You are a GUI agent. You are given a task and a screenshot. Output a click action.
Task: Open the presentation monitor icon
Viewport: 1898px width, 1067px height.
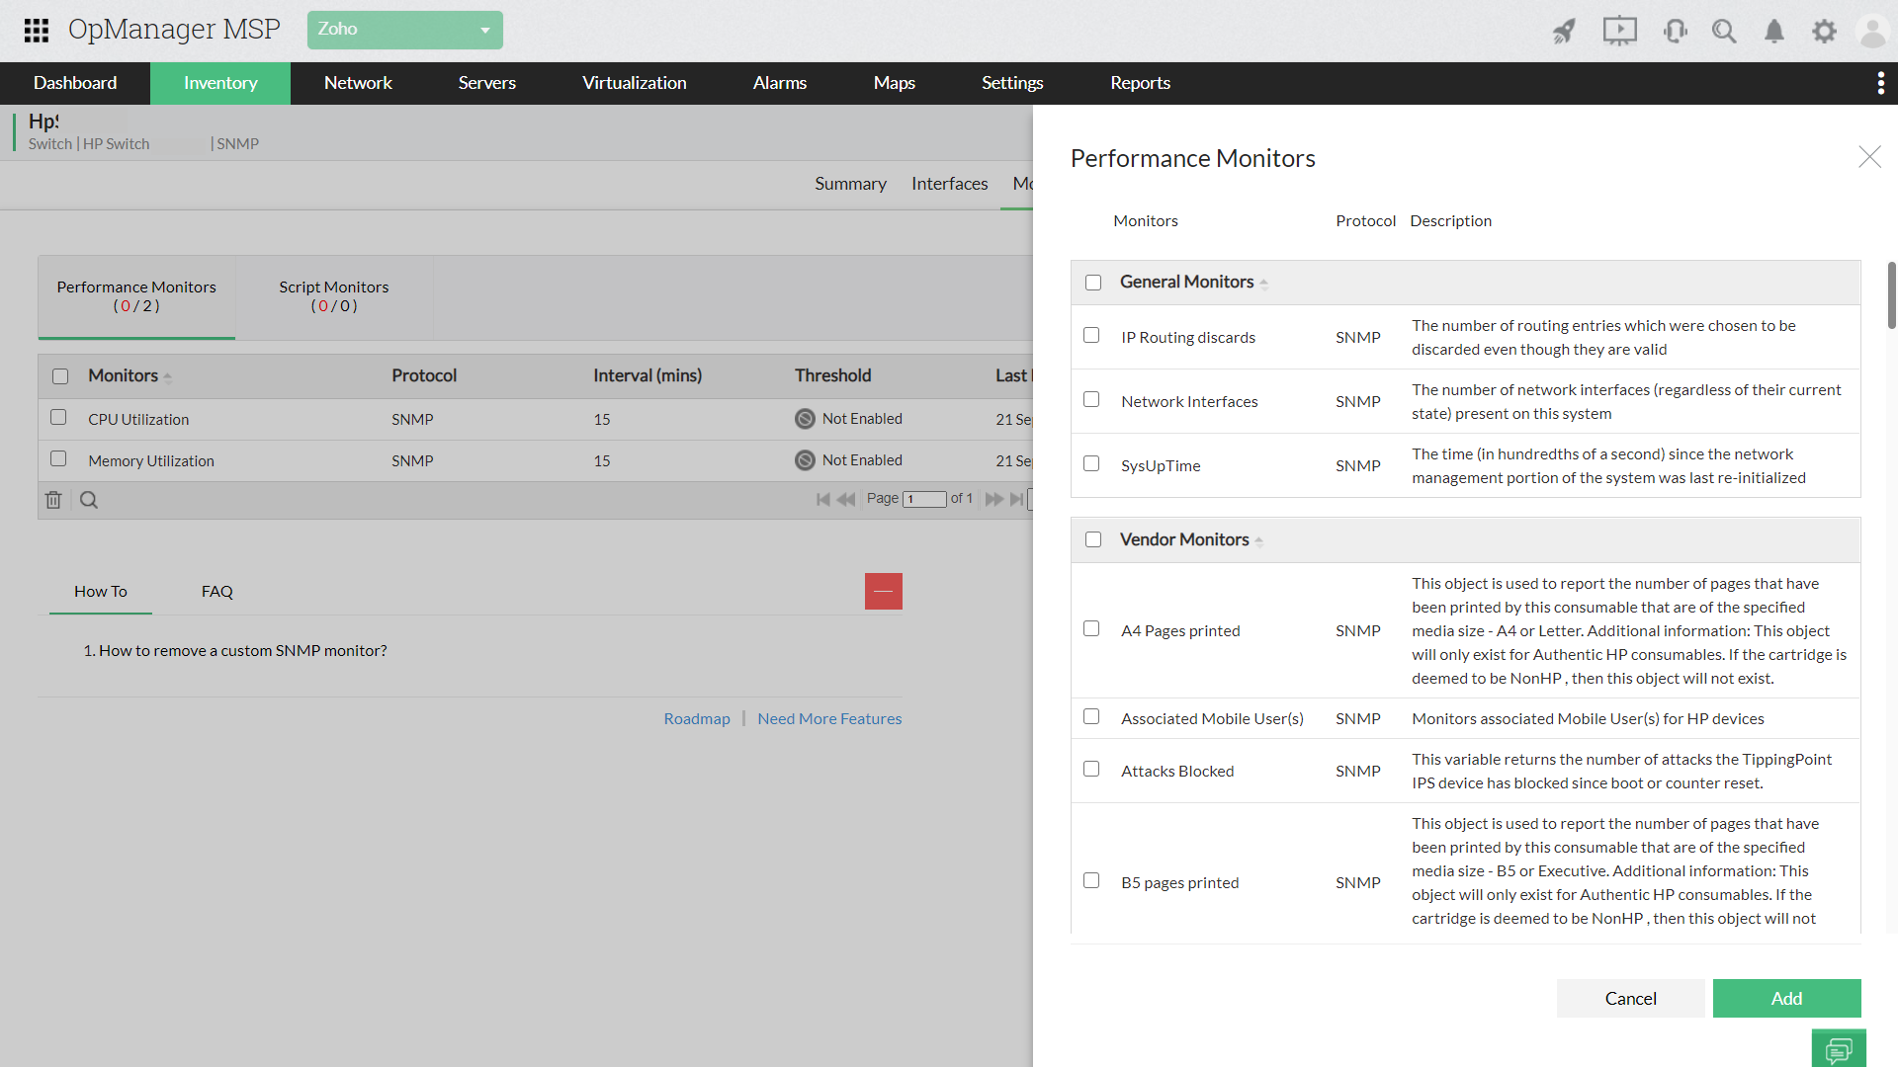[x=1619, y=31]
